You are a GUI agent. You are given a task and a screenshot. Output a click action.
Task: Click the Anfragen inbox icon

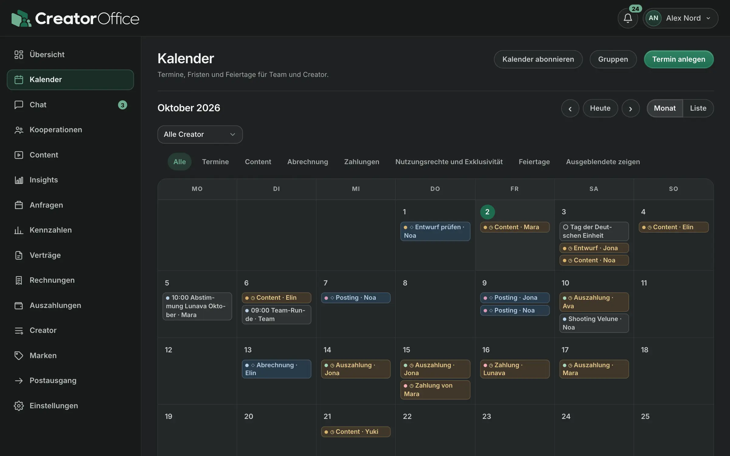pos(19,205)
